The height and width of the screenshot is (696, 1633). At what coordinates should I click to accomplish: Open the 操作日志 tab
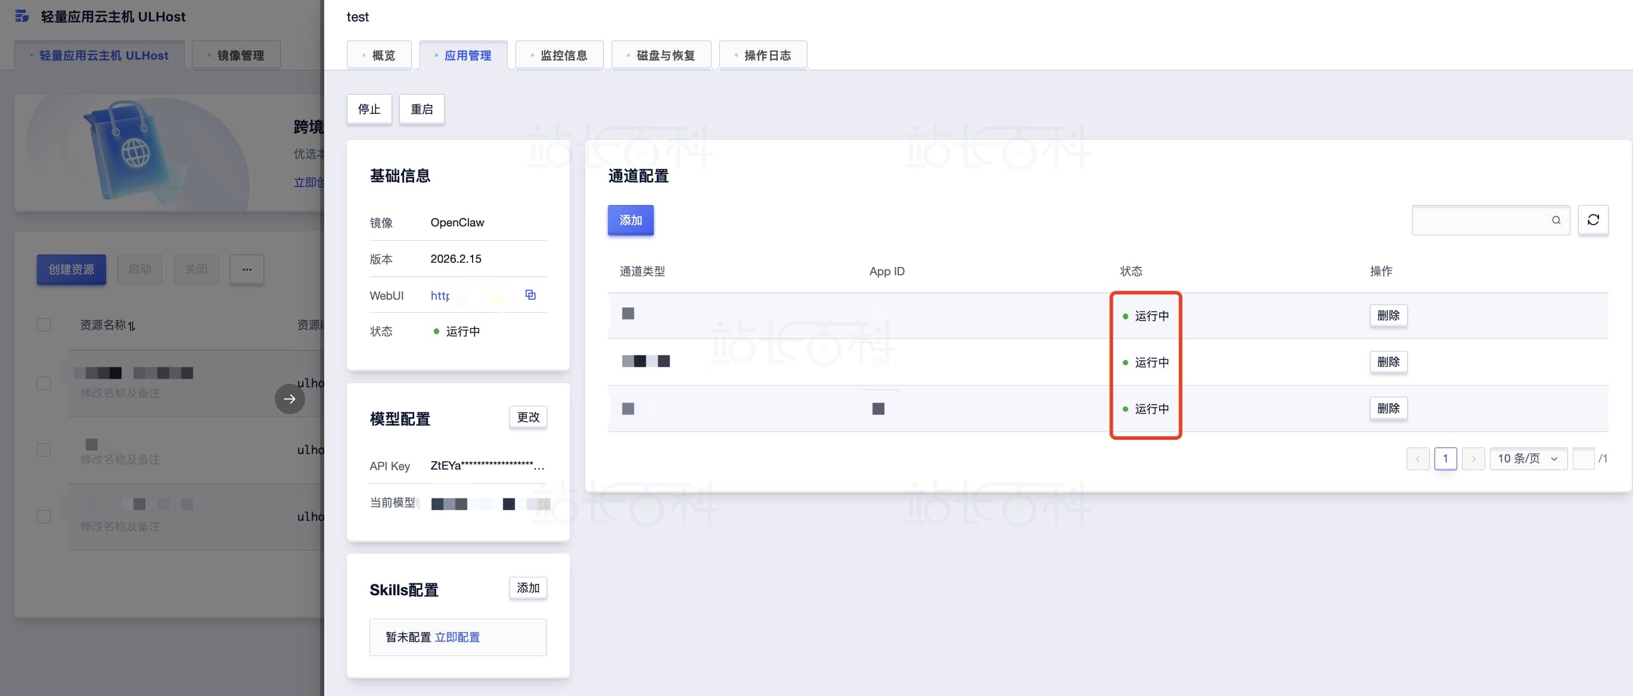coord(763,55)
